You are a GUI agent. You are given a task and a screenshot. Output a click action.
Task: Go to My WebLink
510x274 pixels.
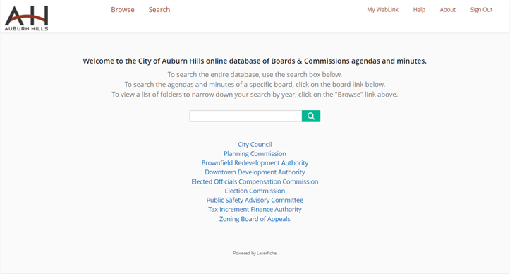pyautogui.click(x=383, y=10)
